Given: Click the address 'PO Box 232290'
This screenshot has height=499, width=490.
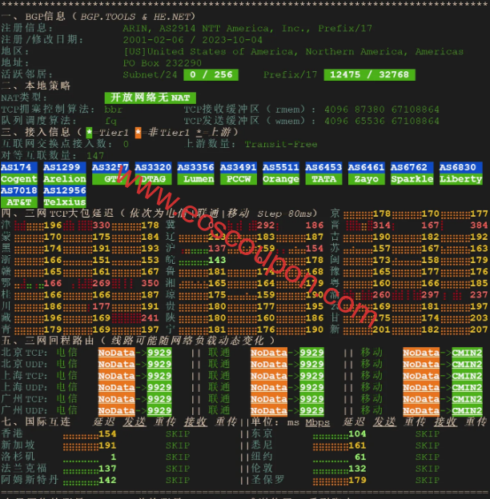Looking at the screenshot, I should [x=163, y=63].
